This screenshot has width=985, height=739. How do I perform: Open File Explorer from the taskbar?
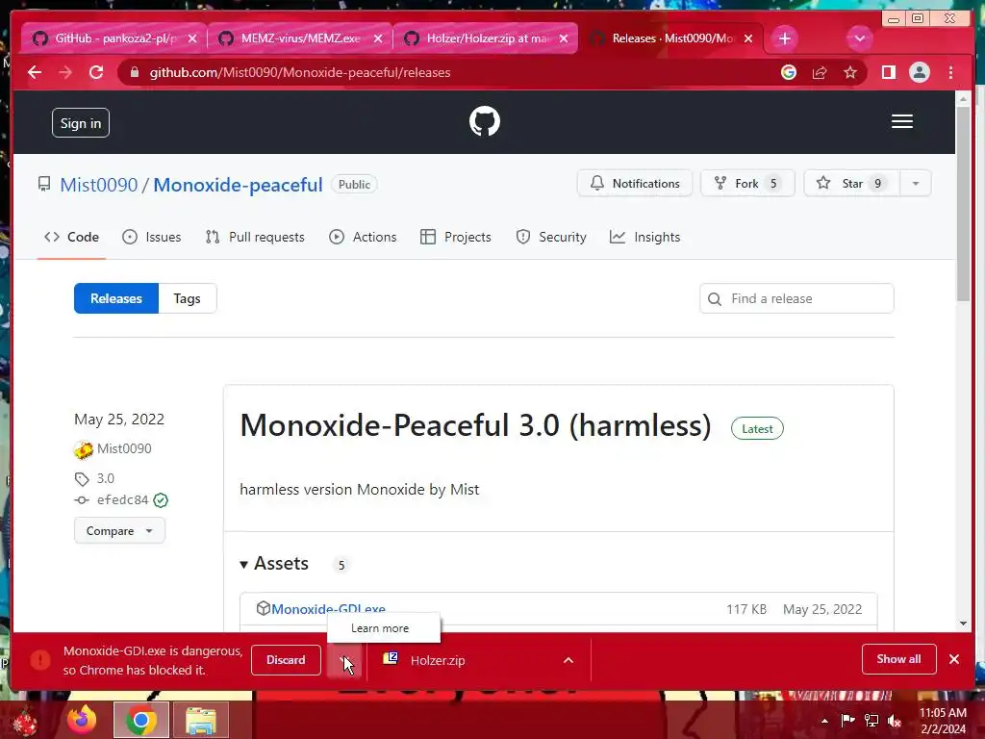click(200, 720)
